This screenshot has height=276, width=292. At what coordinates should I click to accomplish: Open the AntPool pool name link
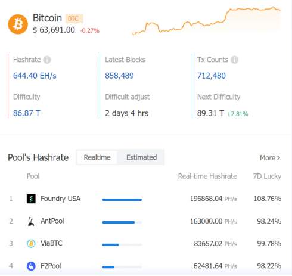pos(52,221)
